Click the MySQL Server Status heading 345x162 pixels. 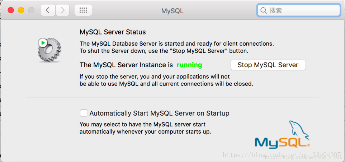pos(113,32)
